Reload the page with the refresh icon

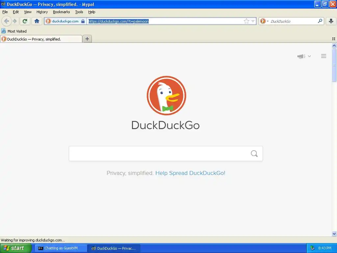(x=25, y=21)
